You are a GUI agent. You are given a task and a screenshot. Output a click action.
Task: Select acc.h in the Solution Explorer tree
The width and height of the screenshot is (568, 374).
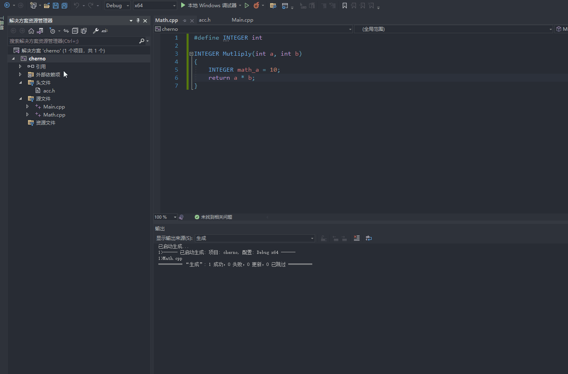click(x=49, y=90)
